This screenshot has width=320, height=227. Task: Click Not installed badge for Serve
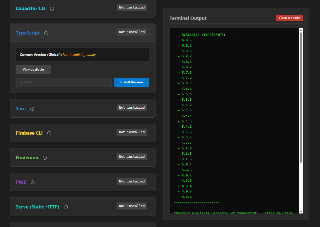[x=132, y=206]
